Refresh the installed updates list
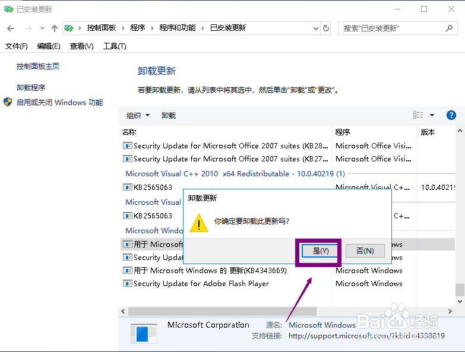The image size is (465, 352). click(x=326, y=28)
